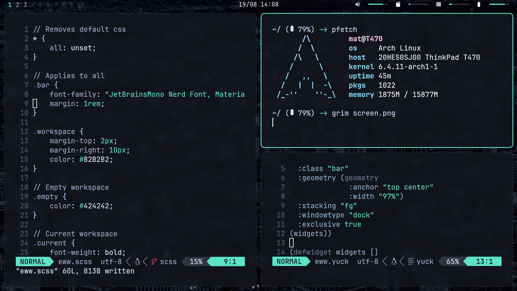This screenshot has height=291, width=517.
Task: Click the Linux penguin icon in eww.scss statusline
Action: [x=137, y=262]
